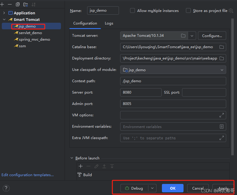
Task: Open Store as project file gear settings
Action: tap(231, 10)
